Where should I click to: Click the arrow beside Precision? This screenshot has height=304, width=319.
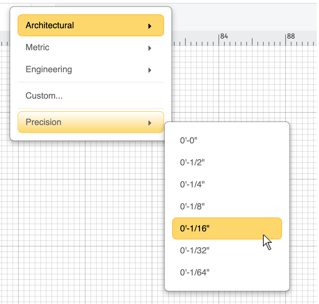pyautogui.click(x=150, y=123)
